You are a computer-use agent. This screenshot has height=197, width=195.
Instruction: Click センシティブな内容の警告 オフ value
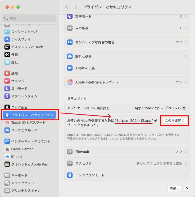point(179,42)
